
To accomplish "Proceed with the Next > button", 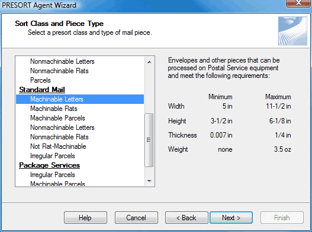I will (x=231, y=218).
